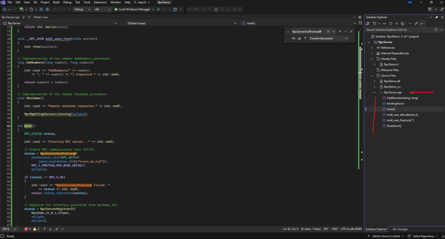Click the warnings count indicator

click(37, 229)
